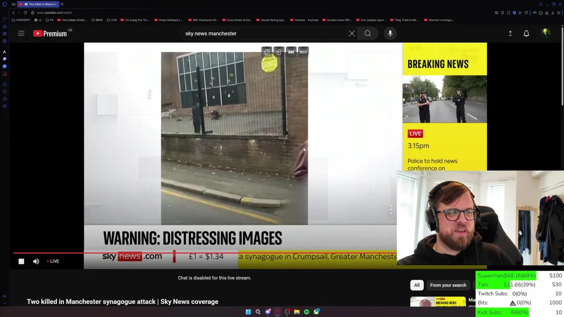This screenshot has width=564, height=317.
Task: Click the sky news .com logo in video
Action: (132, 256)
